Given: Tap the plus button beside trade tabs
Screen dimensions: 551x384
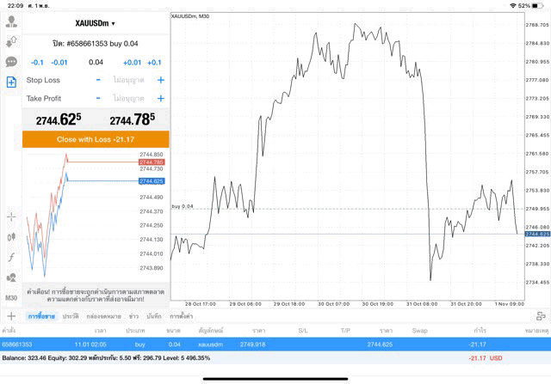Looking at the screenshot, I should 10,317.
